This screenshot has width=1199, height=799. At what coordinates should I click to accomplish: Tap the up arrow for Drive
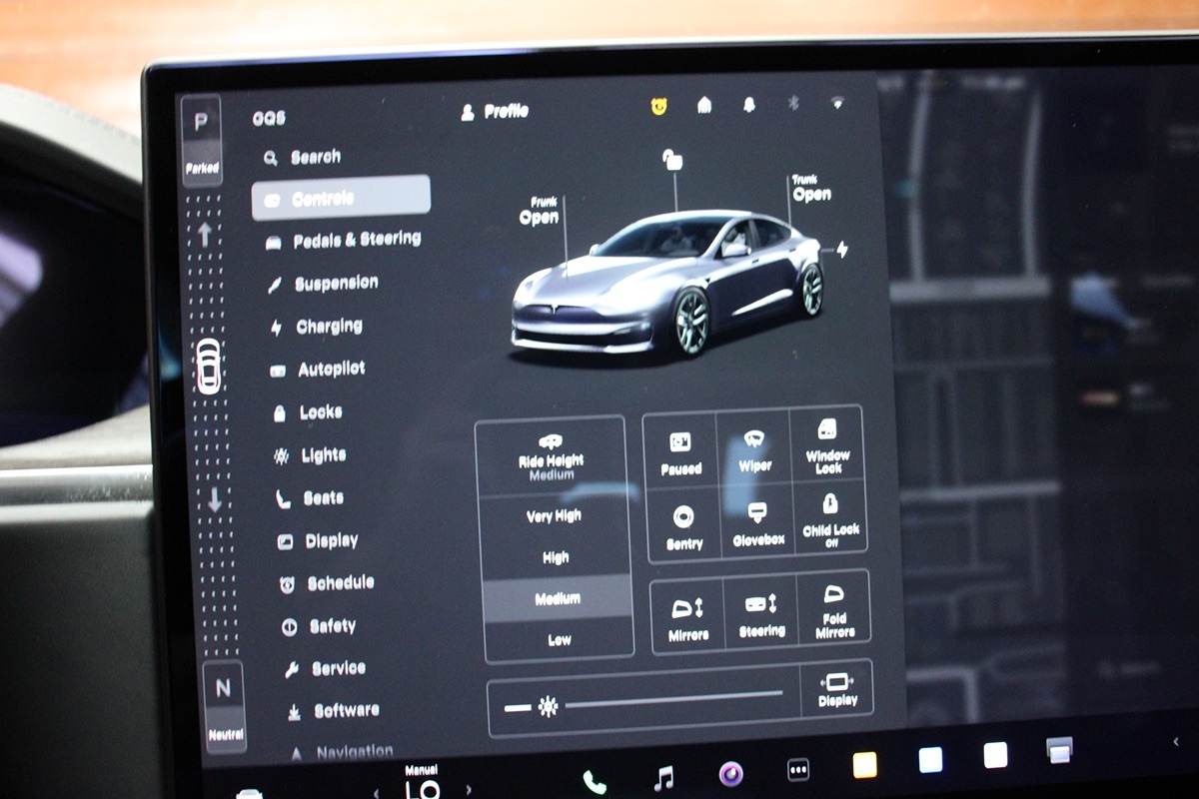[205, 235]
